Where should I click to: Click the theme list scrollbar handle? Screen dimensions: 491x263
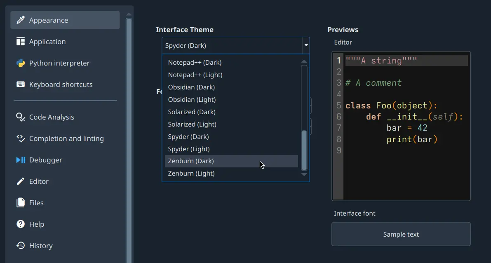304,150
